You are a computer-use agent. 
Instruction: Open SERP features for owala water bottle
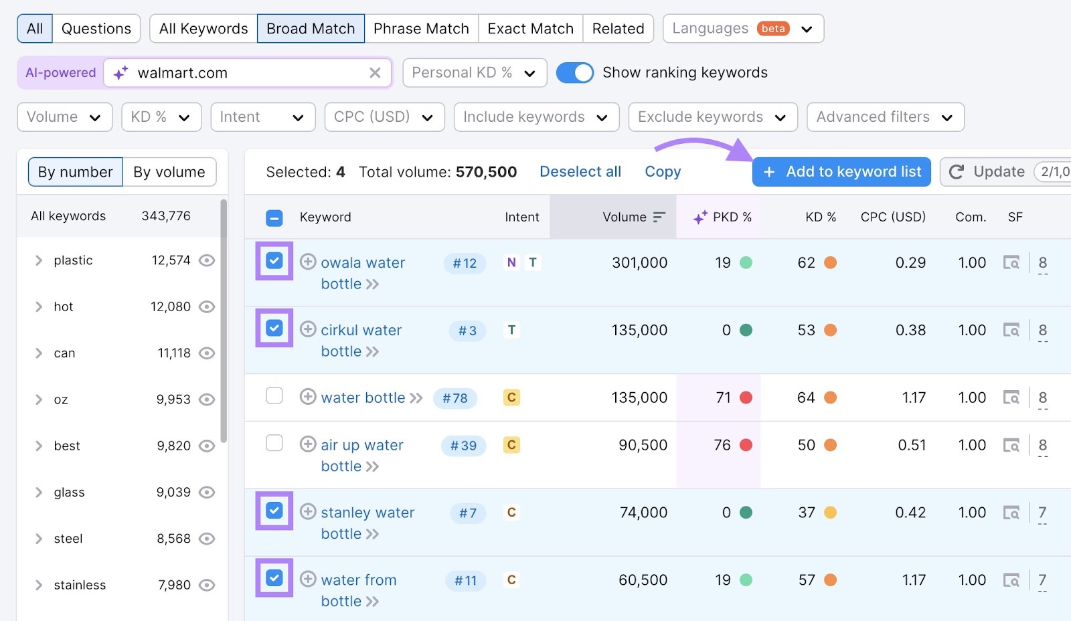1011,262
